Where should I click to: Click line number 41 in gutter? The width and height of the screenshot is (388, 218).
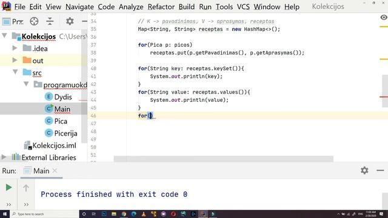tap(93, 76)
